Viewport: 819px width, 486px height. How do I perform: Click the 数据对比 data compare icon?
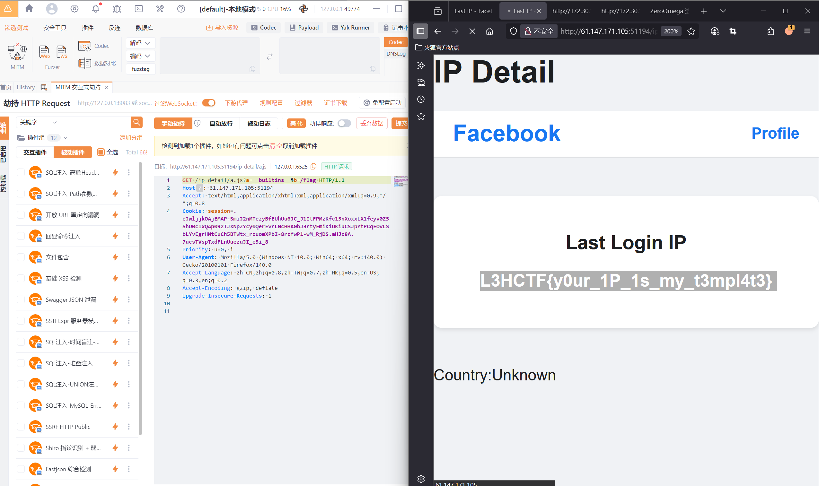pyautogui.click(x=85, y=63)
